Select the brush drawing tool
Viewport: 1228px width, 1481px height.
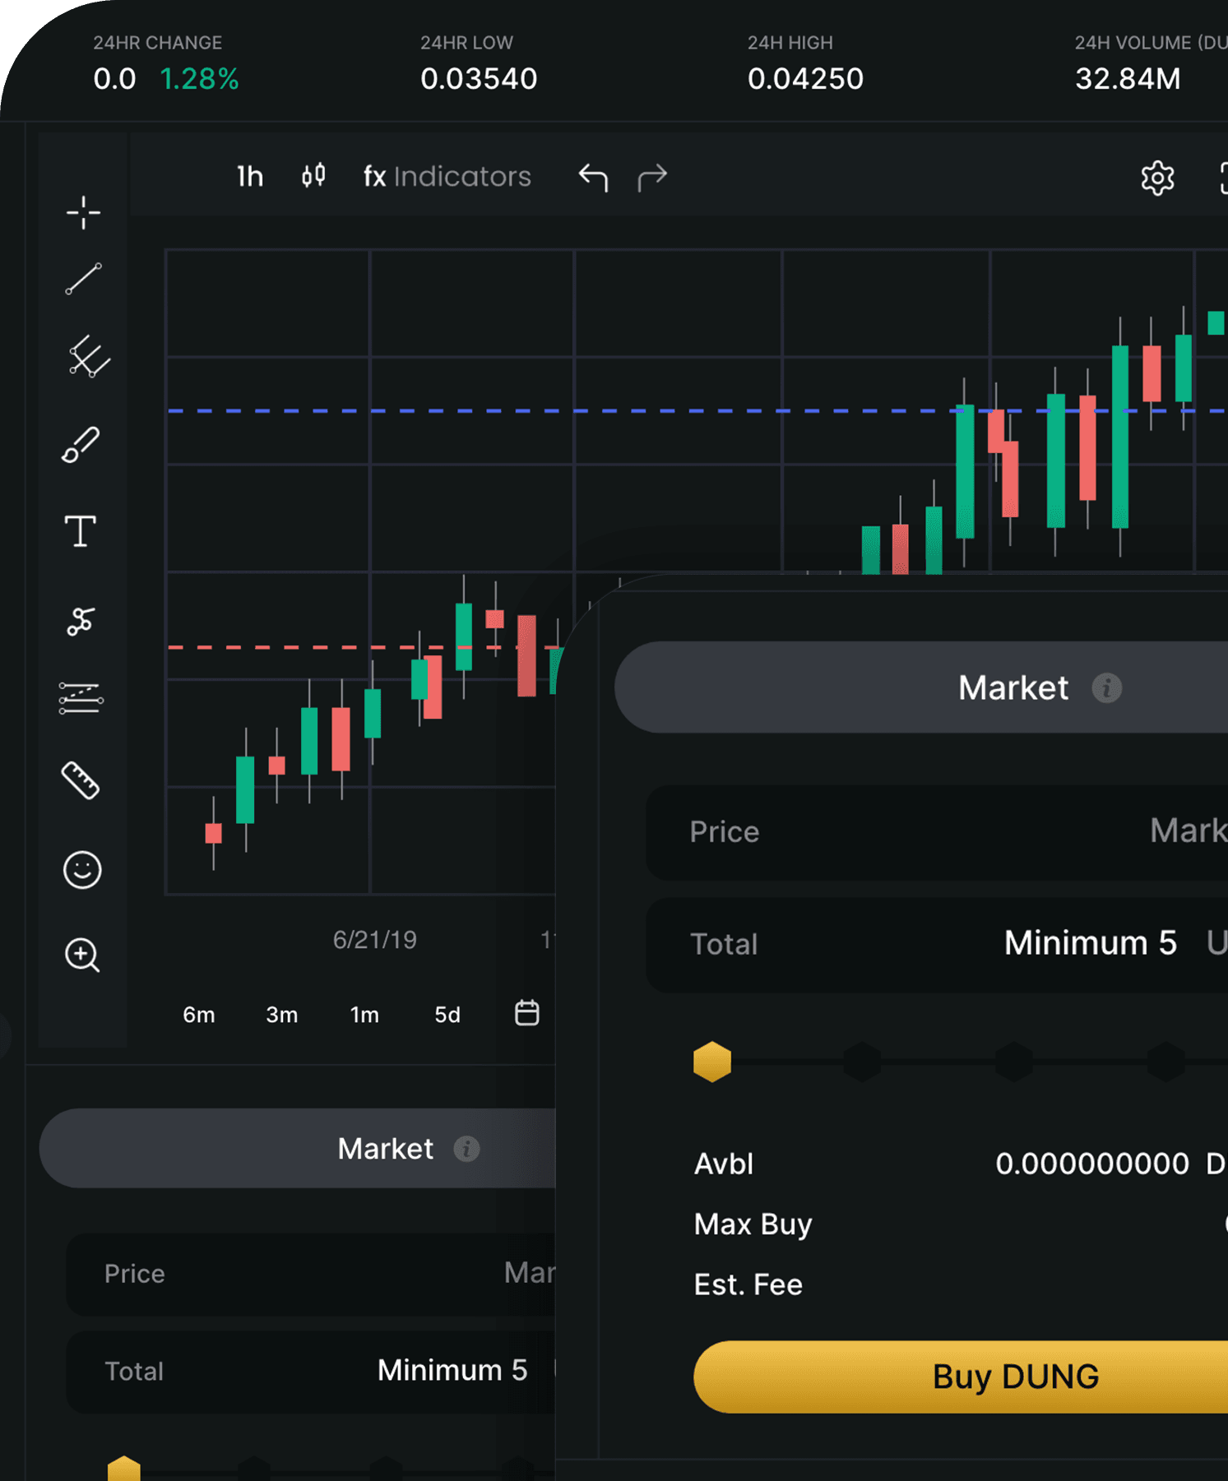(x=82, y=444)
